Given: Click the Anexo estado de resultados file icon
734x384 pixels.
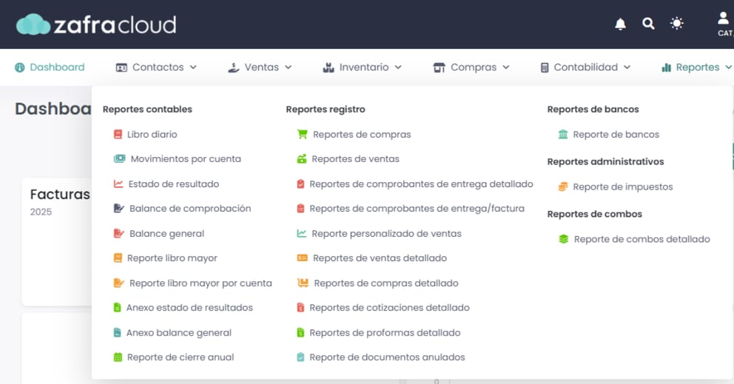Looking at the screenshot, I should pyautogui.click(x=118, y=308).
